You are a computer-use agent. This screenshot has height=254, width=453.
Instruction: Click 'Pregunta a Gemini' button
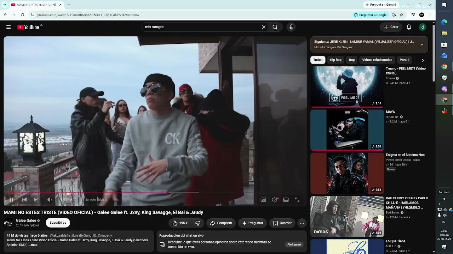(x=380, y=5)
